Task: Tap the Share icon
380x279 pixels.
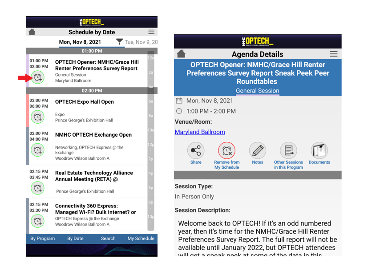Action: pyautogui.click(x=196, y=150)
